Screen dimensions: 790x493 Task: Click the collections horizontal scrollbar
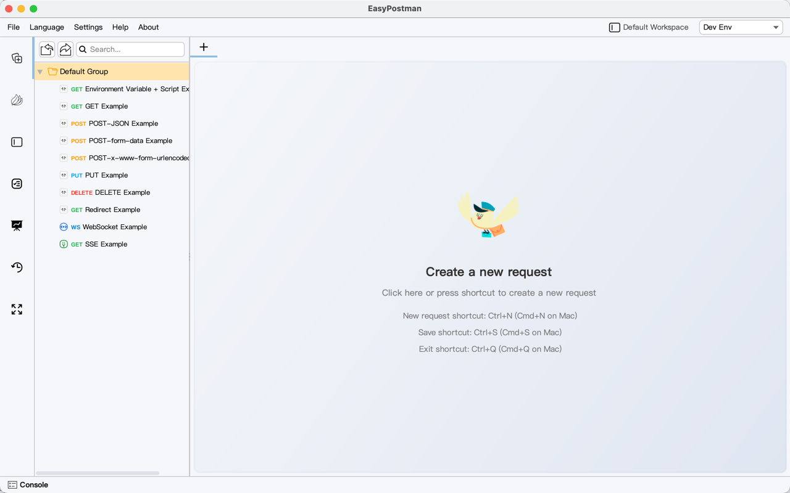pos(98,473)
